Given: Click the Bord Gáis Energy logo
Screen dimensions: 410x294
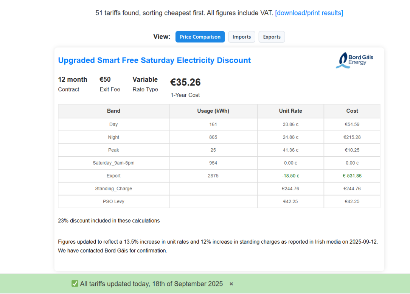Looking at the screenshot, I should (x=354, y=61).
